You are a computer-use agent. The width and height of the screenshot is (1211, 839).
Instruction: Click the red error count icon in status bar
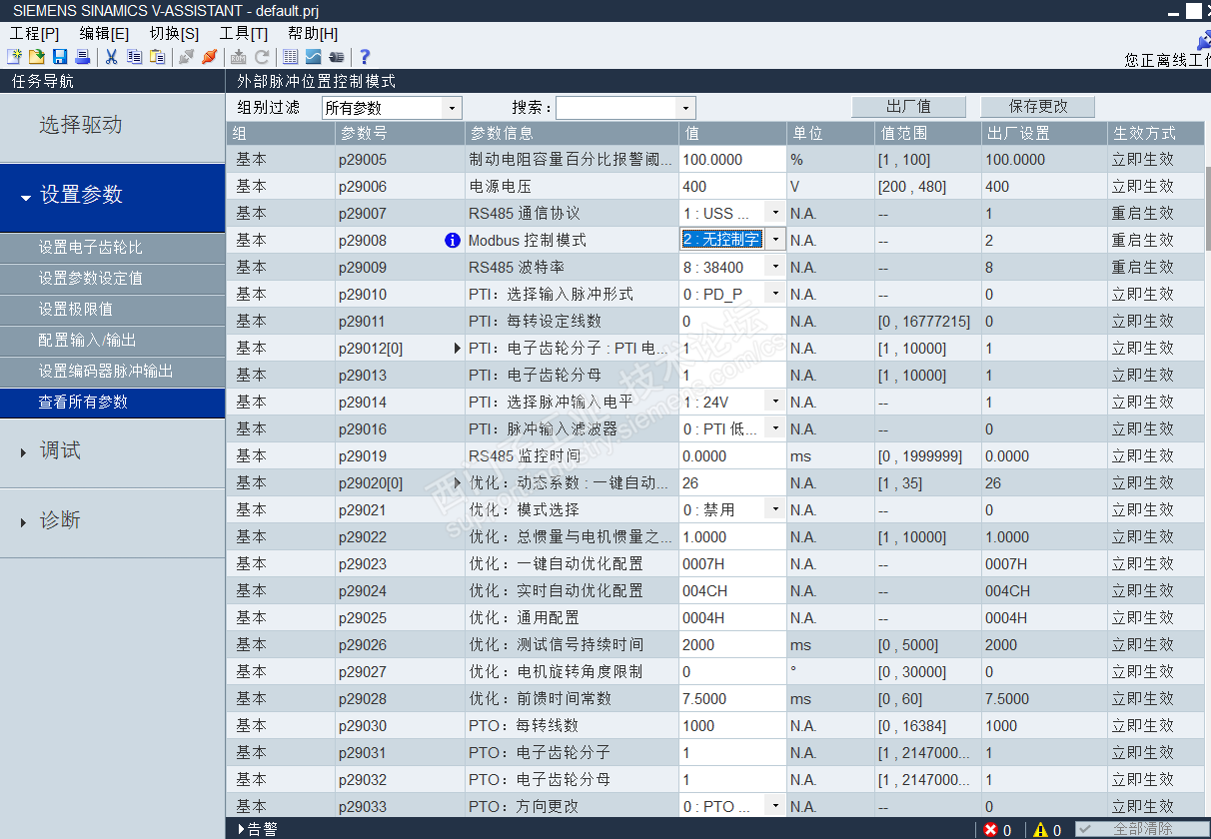point(991,829)
